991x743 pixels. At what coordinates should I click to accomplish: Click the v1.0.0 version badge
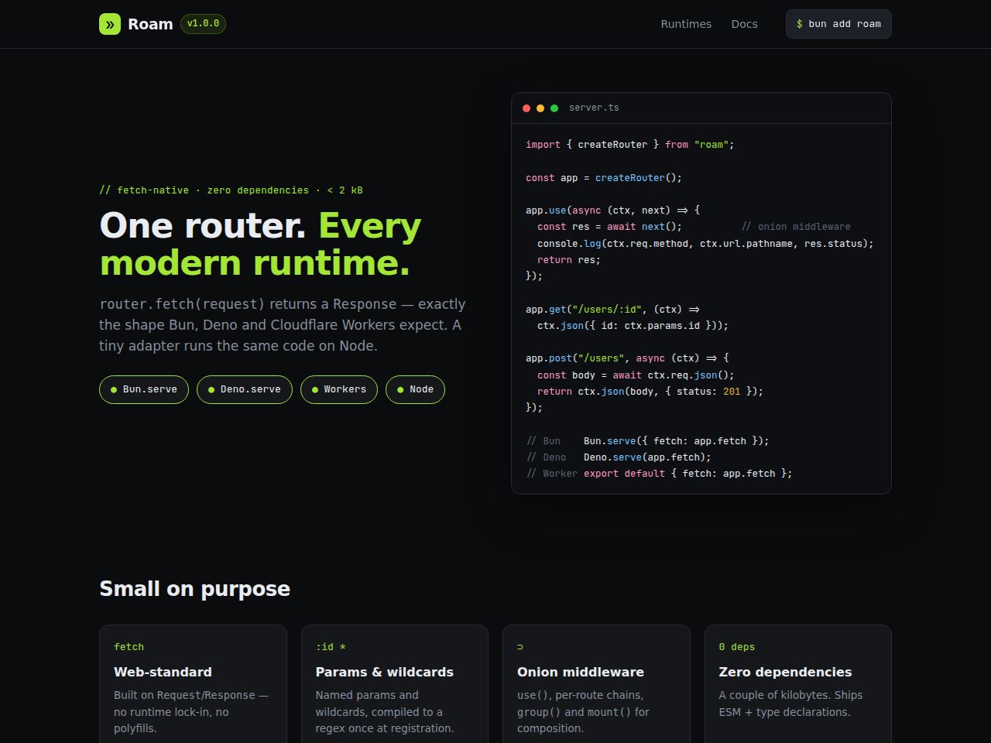pyautogui.click(x=203, y=24)
